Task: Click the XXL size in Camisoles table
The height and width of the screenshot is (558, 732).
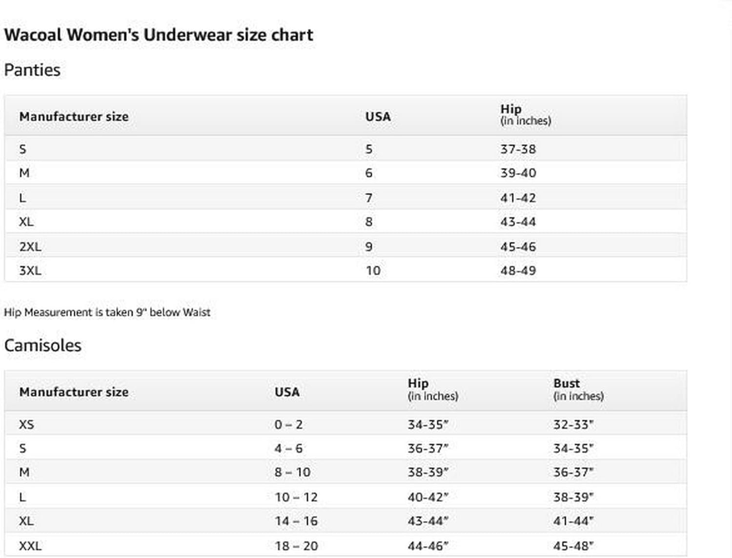Action: tap(30, 546)
